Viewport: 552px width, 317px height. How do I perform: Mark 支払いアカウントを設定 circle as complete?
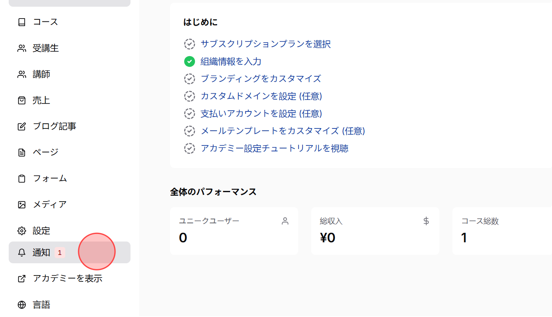tap(189, 113)
